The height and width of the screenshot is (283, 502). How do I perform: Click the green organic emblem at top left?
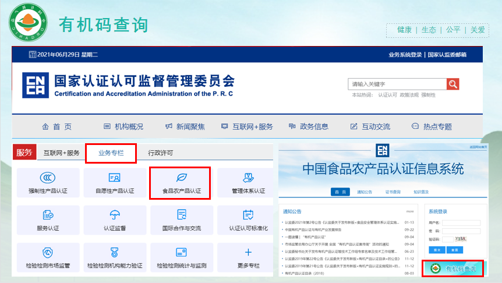pyautogui.click(x=28, y=22)
